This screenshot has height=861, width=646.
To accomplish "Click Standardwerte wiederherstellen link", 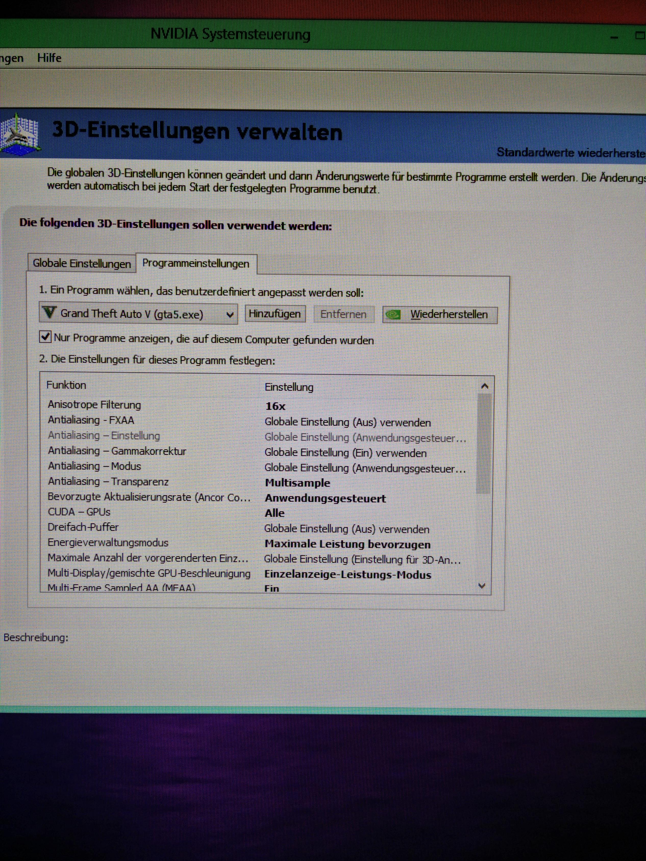I will pos(570,153).
